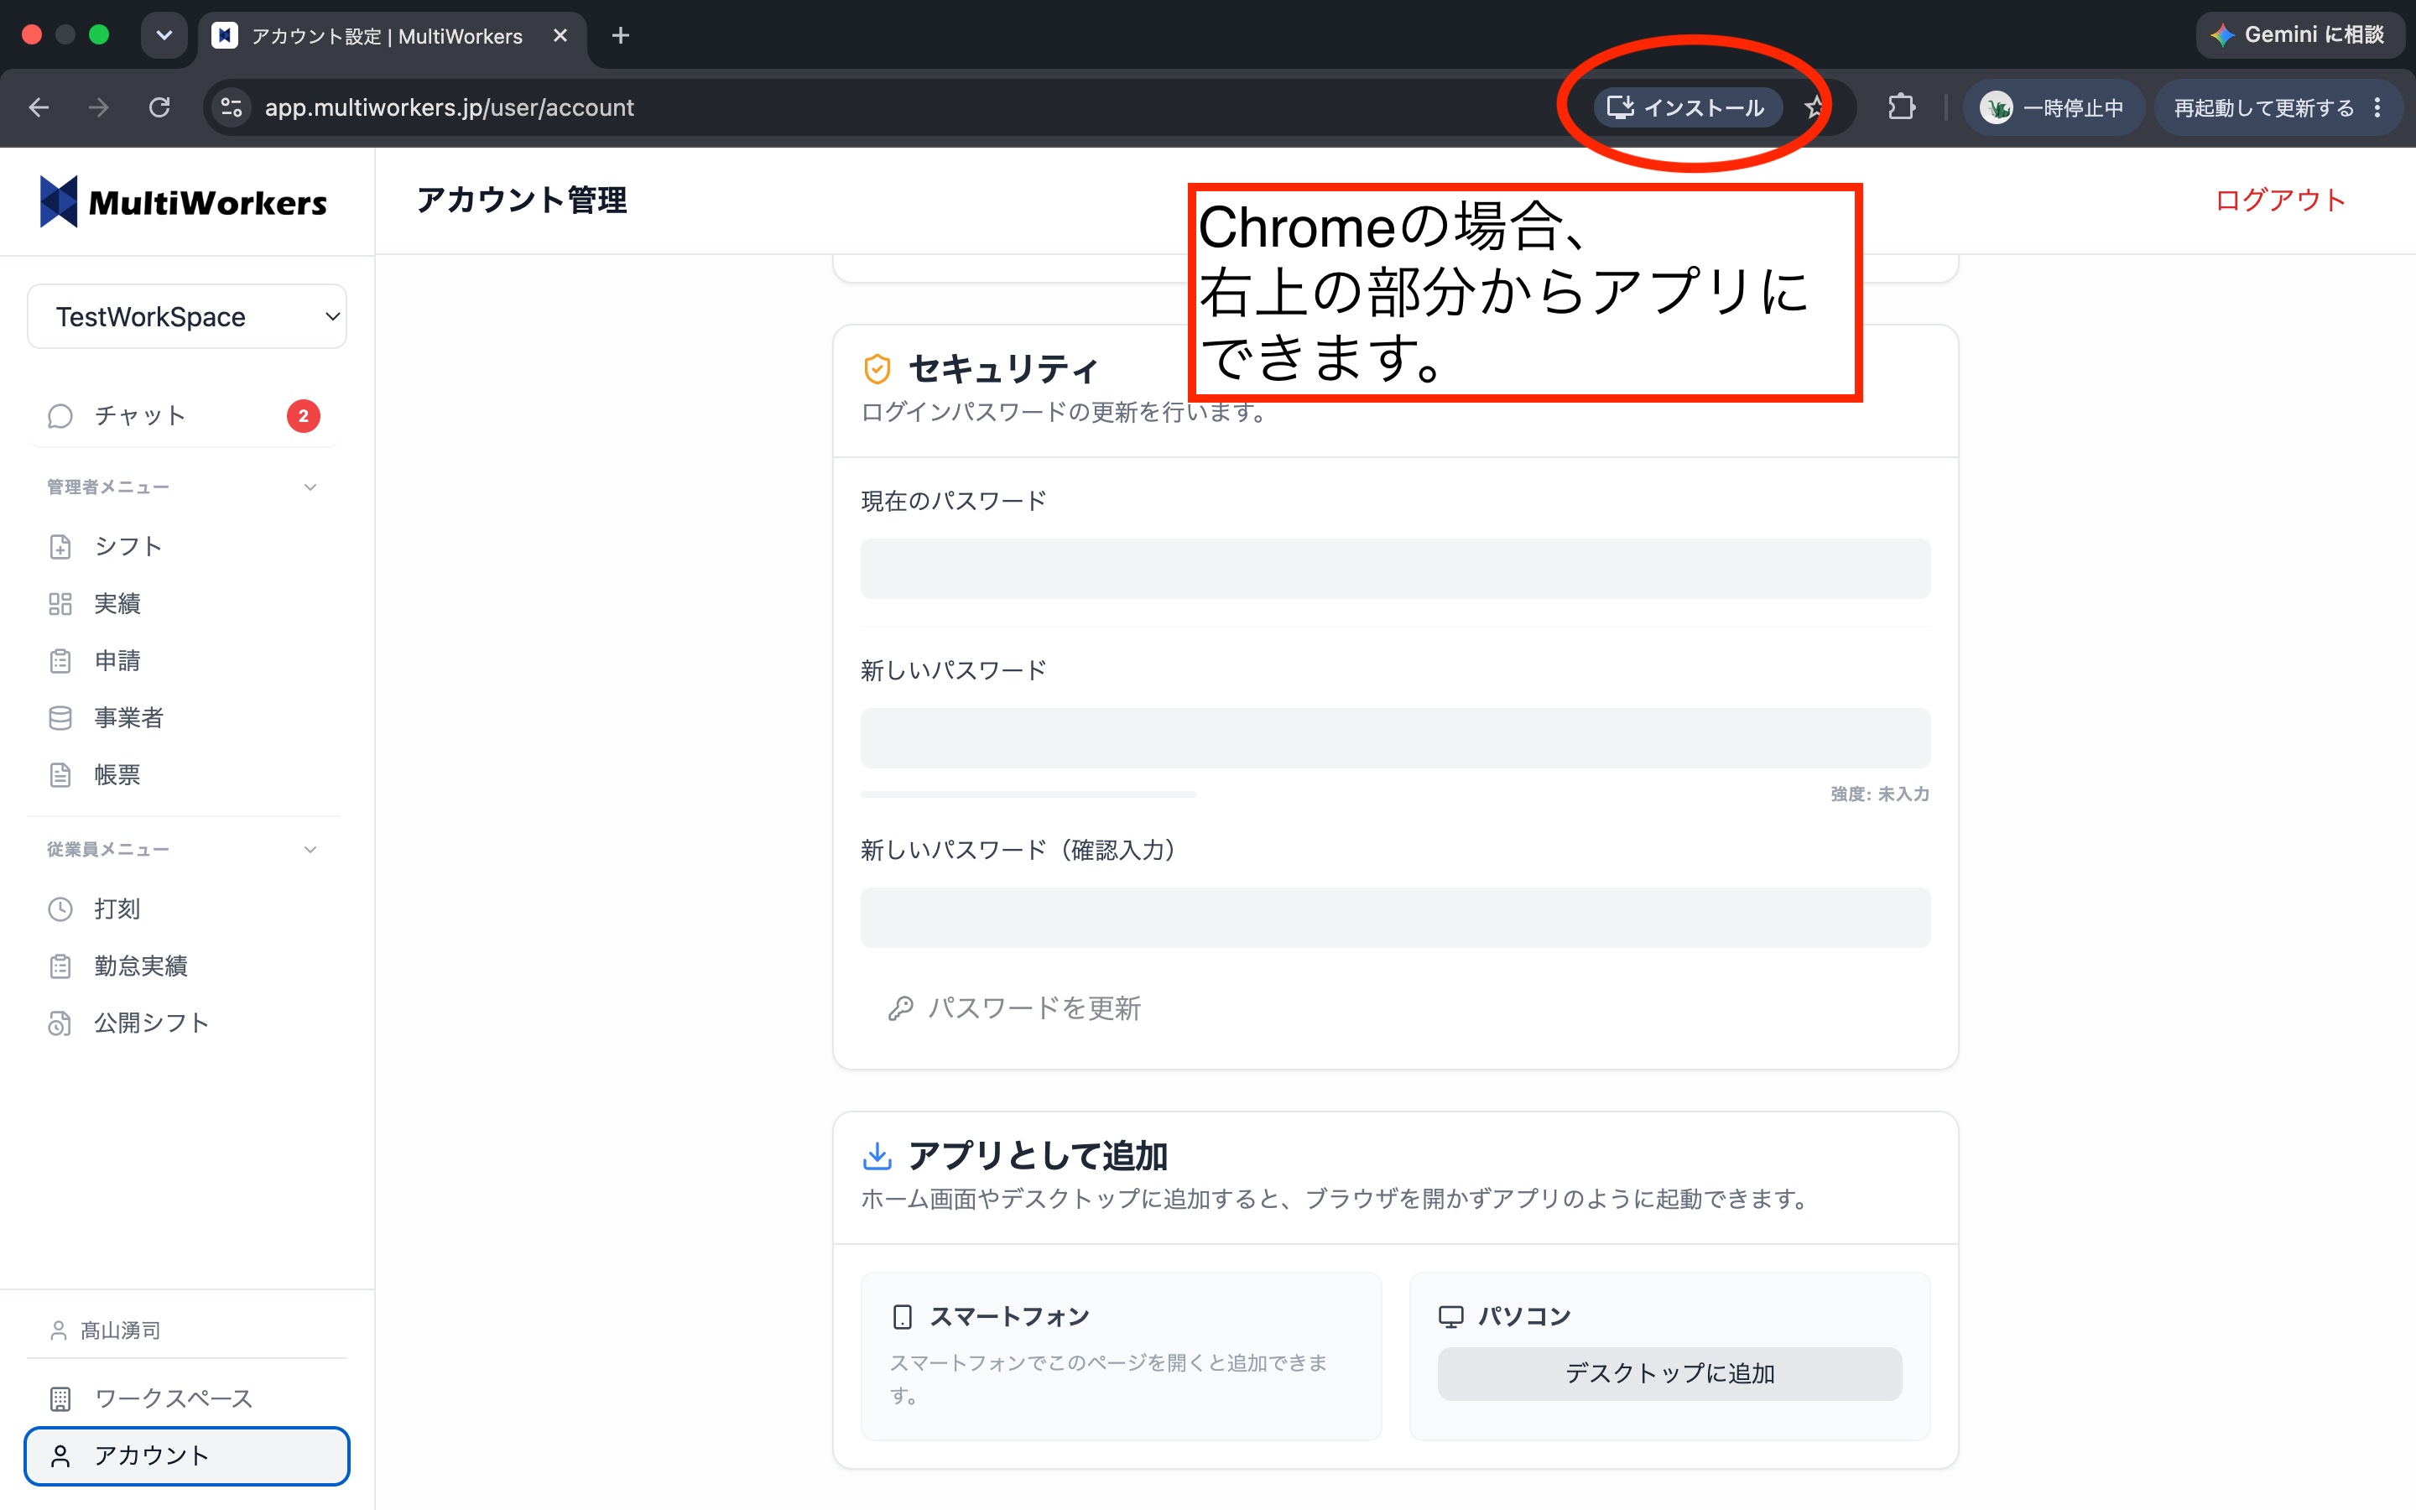Select アカウント in the sidebar
This screenshot has width=2416, height=1510.
point(187,1455)
